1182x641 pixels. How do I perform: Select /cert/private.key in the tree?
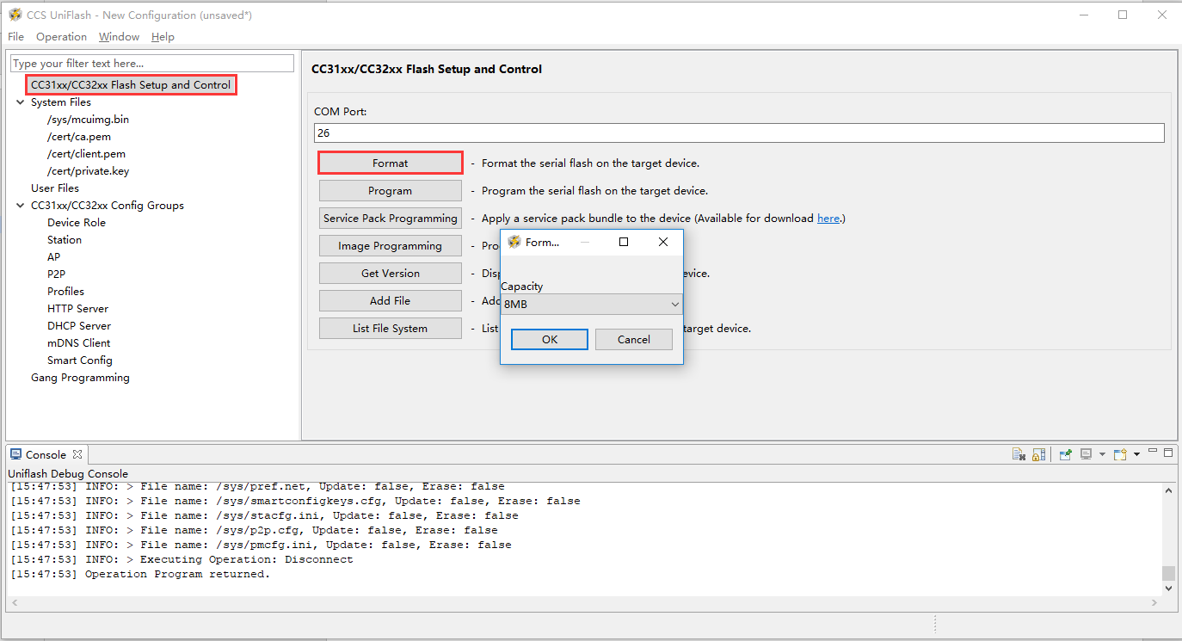pos(89,171)
